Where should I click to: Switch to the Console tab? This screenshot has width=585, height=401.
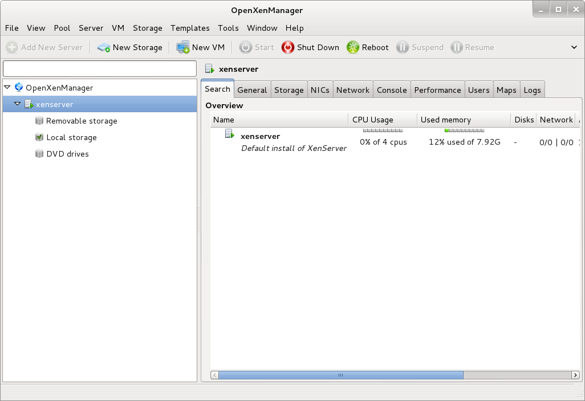[392, 90]
